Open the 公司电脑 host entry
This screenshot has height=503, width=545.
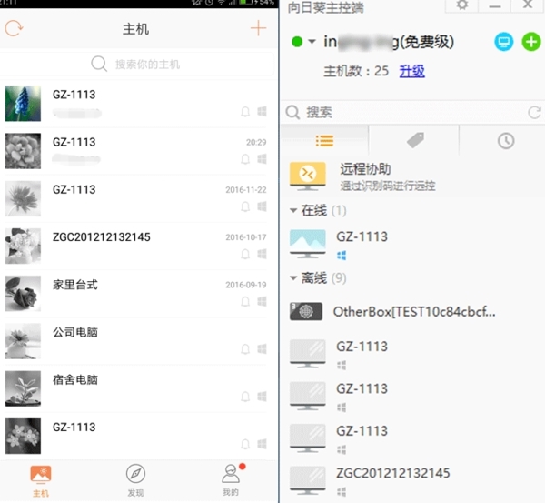tap(135, 341)
